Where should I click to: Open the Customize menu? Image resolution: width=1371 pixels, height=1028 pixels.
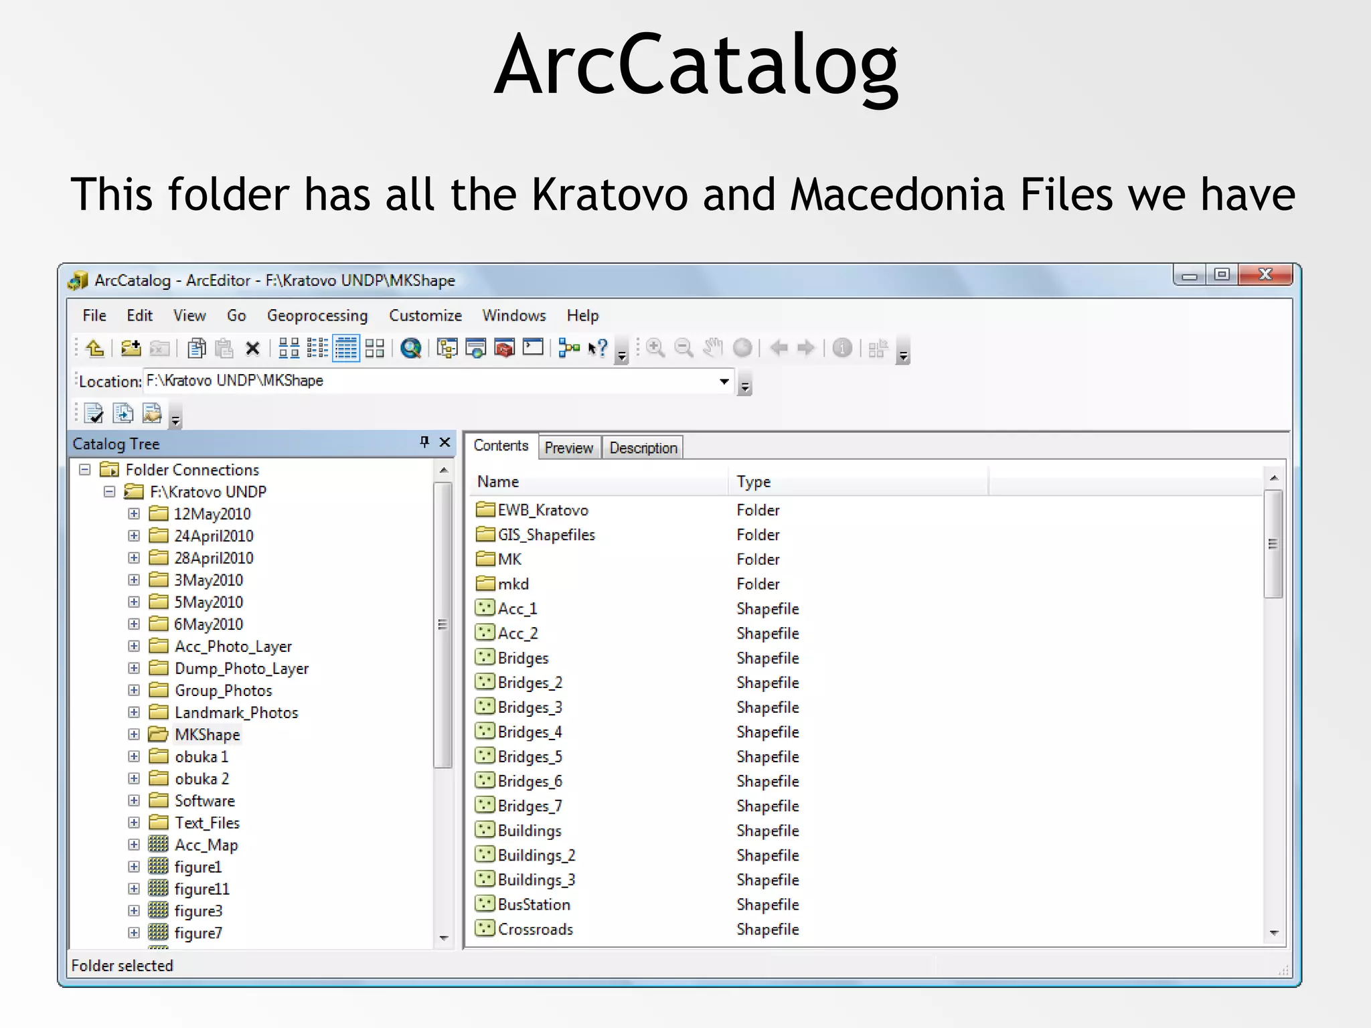426,315
